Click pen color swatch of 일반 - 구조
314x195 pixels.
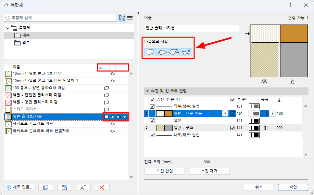(254, 128)
